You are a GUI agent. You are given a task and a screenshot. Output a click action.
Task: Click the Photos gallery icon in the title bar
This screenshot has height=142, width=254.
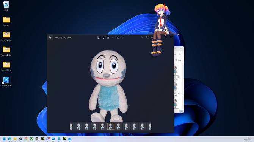tap(50, 37)
